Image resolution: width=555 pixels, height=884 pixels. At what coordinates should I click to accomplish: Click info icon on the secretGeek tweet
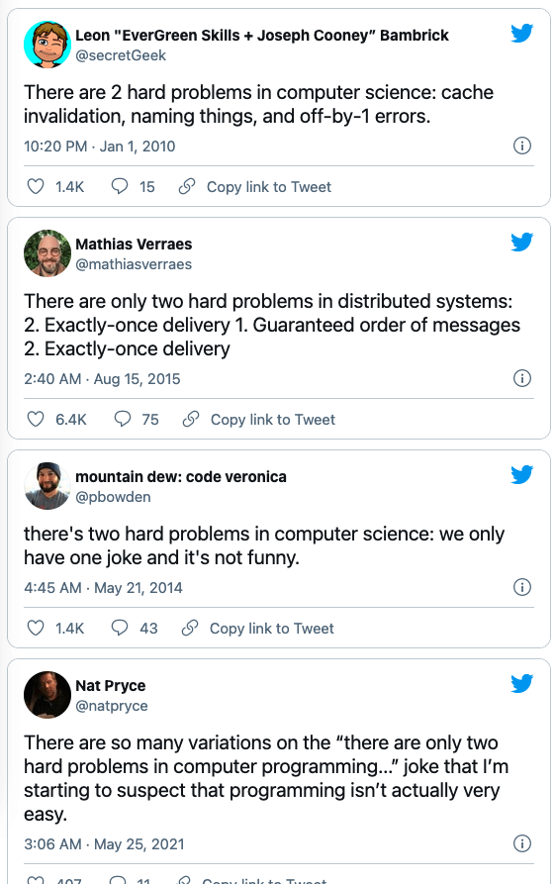(522, 147)
